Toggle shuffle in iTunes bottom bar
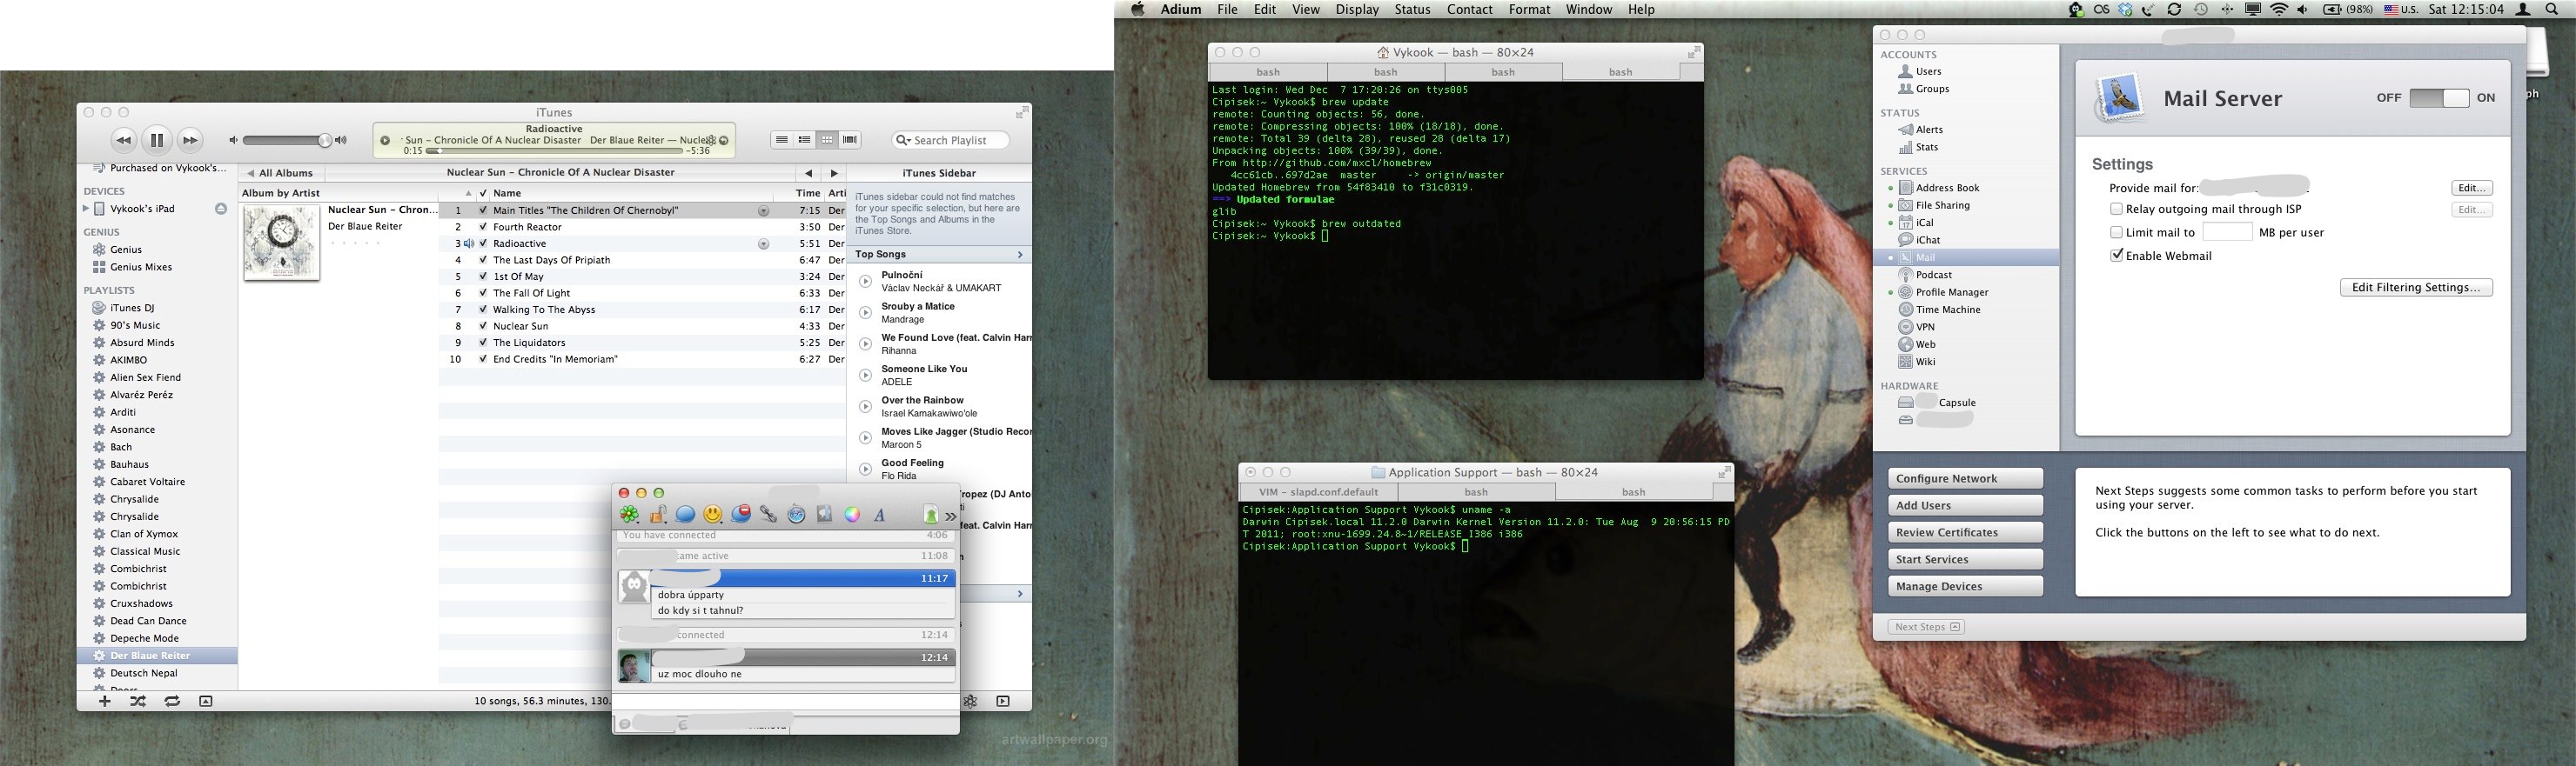Image resolution: width=2576 pixels, height=766 pixels. pyautogui.click(x=138, y=701)
